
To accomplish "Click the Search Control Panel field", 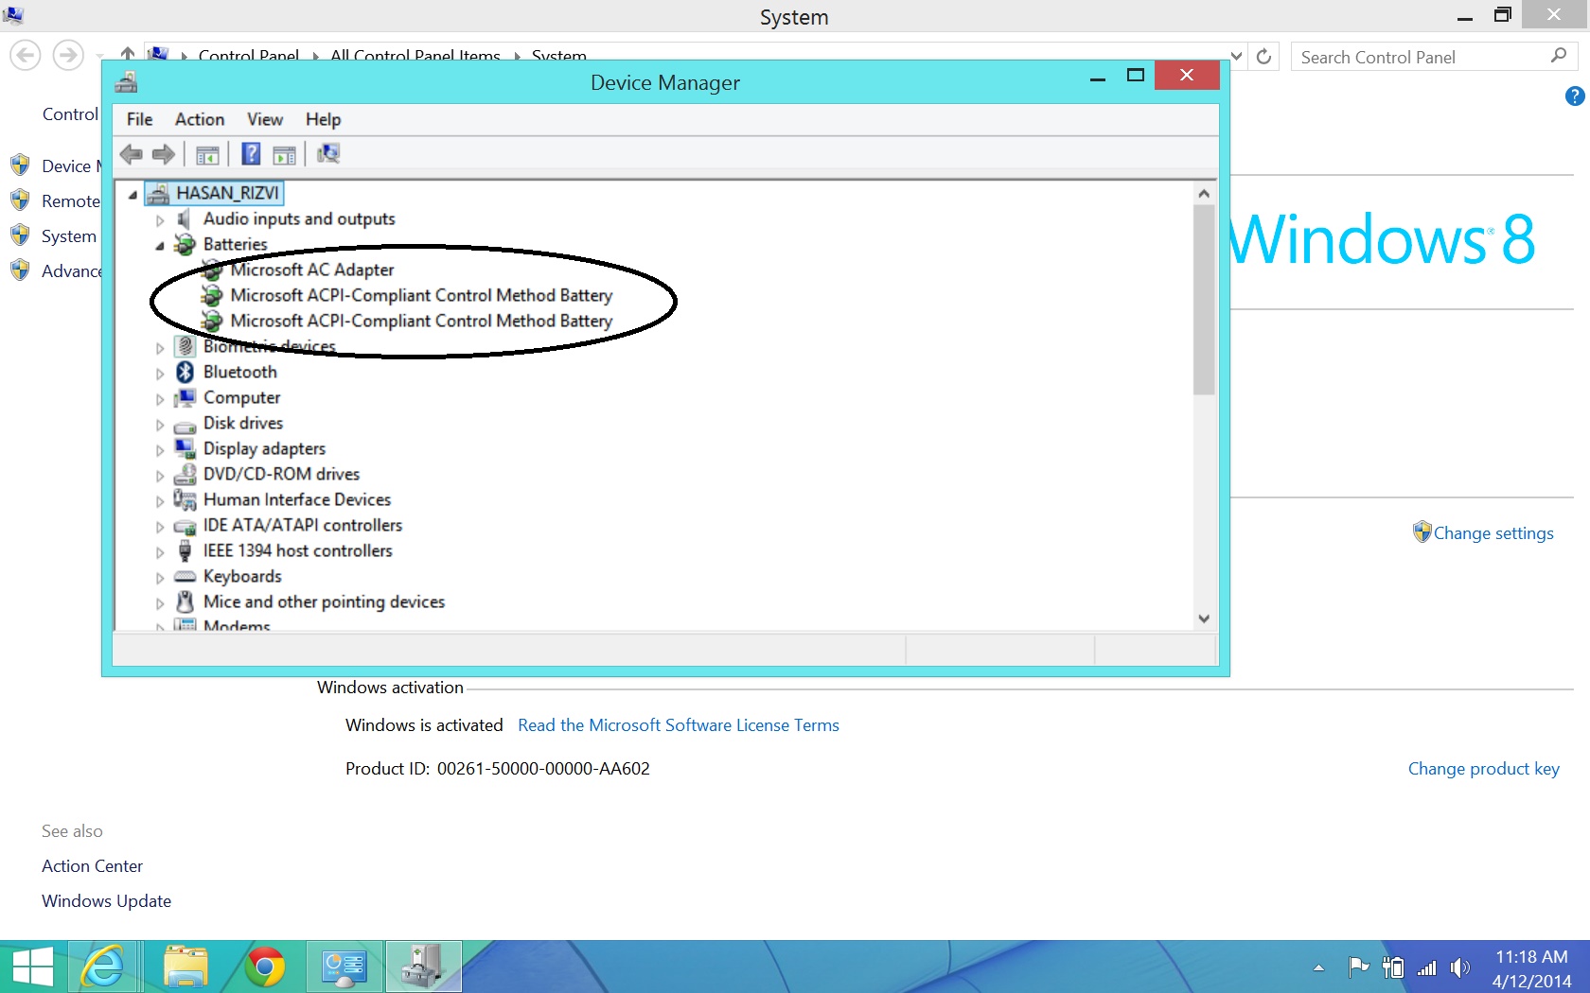I will click(x=1433, y=57).
